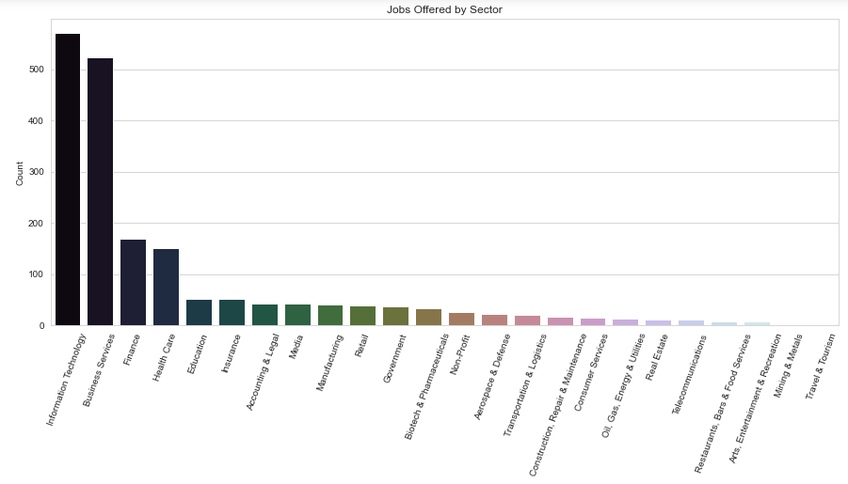Click the 'Count' y-axis label

point(22,172)
